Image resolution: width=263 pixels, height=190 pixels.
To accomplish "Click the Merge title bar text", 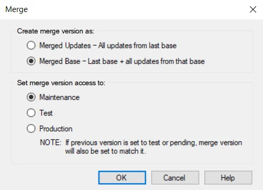I will click(x=16, y=9).
